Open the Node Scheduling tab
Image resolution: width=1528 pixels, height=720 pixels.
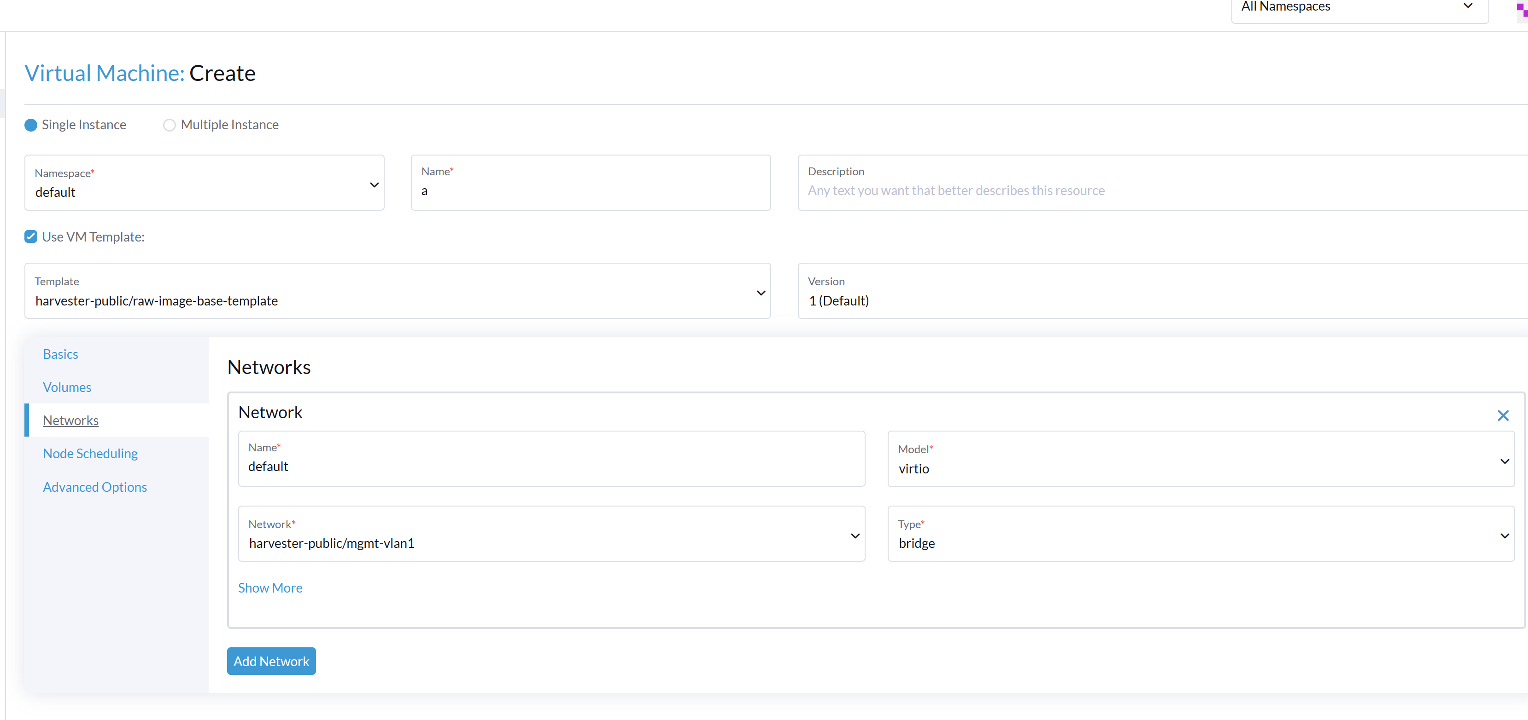pos(90,453)
